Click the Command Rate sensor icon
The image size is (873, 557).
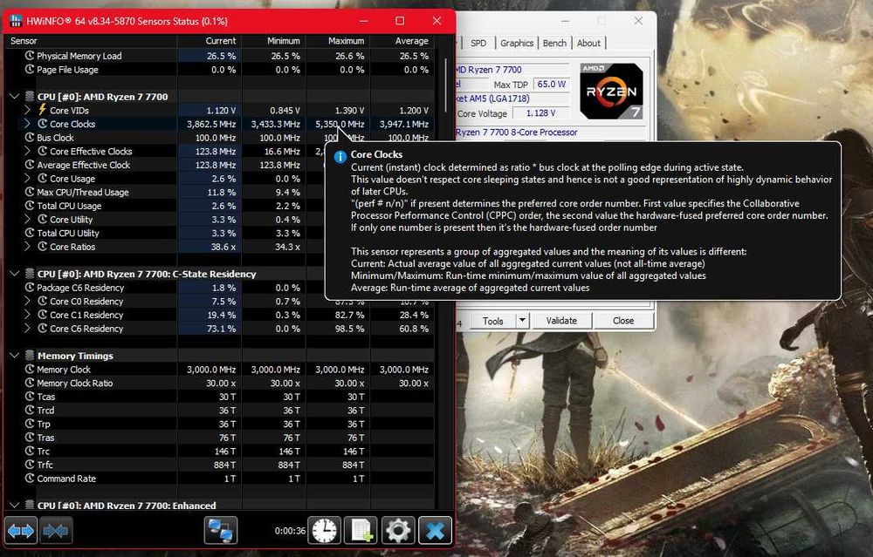(x=30, y=478)
